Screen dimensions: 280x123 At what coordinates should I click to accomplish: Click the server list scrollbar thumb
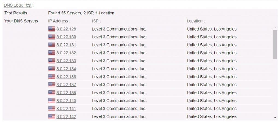click(275, 44)
